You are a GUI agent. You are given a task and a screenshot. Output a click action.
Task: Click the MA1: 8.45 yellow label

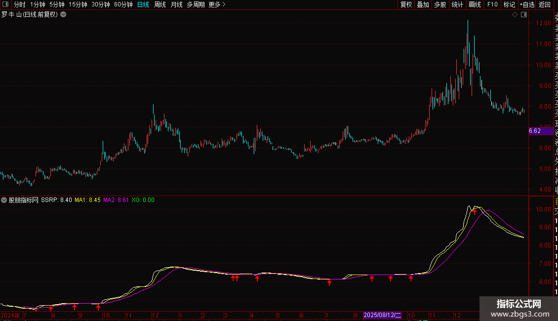pos(87,200)
